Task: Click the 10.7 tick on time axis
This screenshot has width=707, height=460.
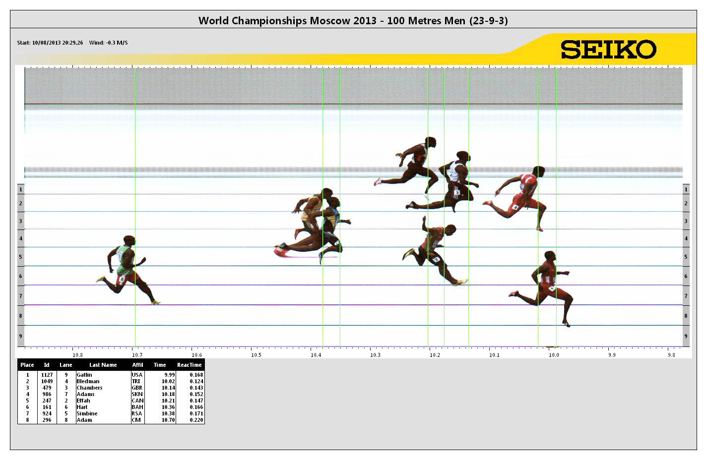Action: click(x=137, y=355)
